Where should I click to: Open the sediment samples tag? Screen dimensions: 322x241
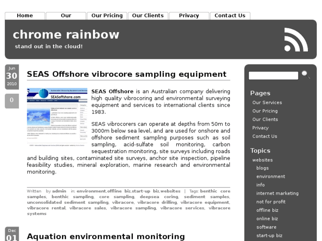[x=206, y=197]
